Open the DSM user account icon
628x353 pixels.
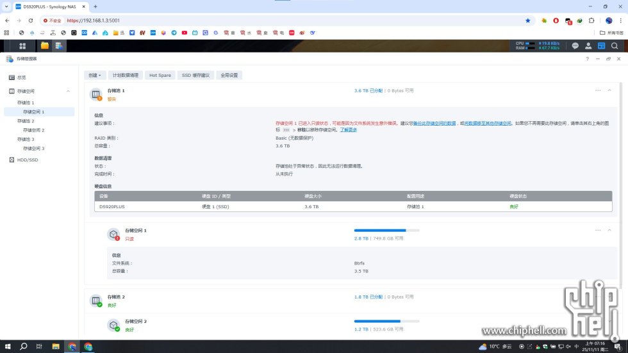click(x=588, y=46)
